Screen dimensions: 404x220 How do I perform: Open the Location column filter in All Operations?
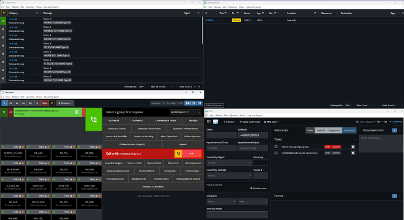tap(315, 13)
